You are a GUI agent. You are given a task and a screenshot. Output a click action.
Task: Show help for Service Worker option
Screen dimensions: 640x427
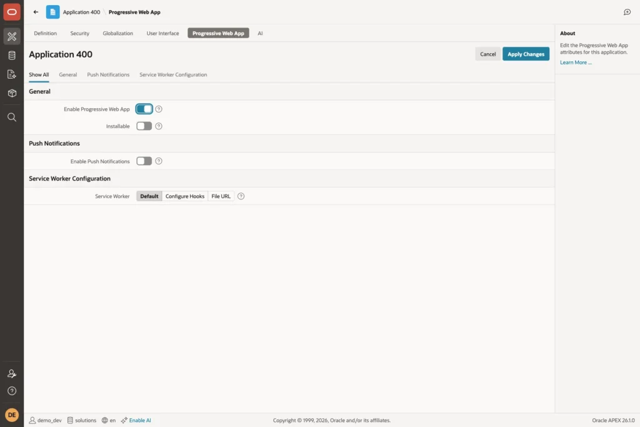pyautogui.click(x=241, y=196)
